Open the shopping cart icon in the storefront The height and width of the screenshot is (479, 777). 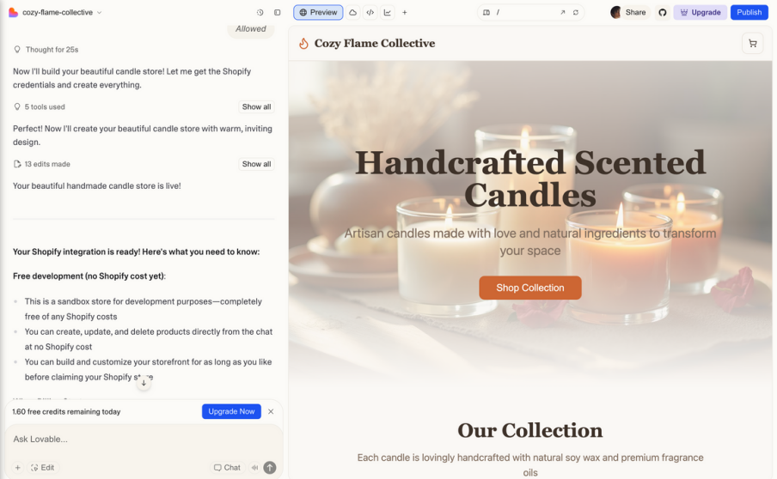(752, 44)
